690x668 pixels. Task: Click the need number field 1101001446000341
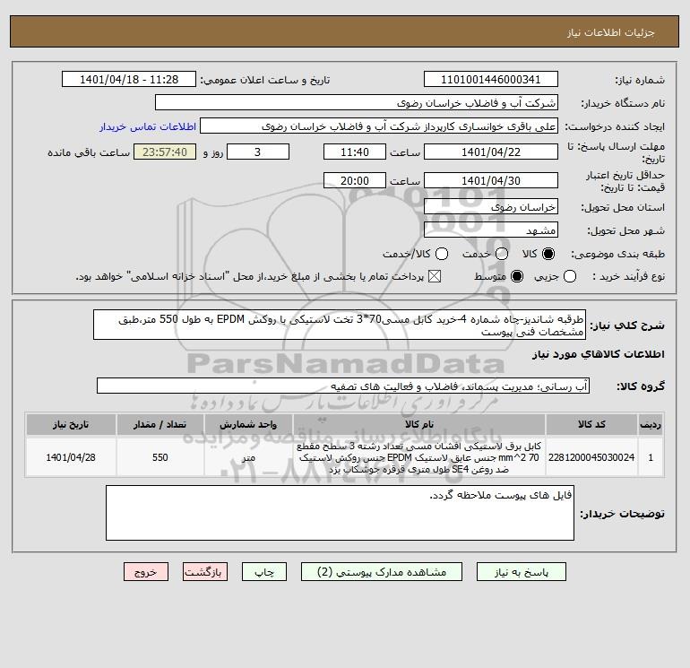tap(491, 79)
